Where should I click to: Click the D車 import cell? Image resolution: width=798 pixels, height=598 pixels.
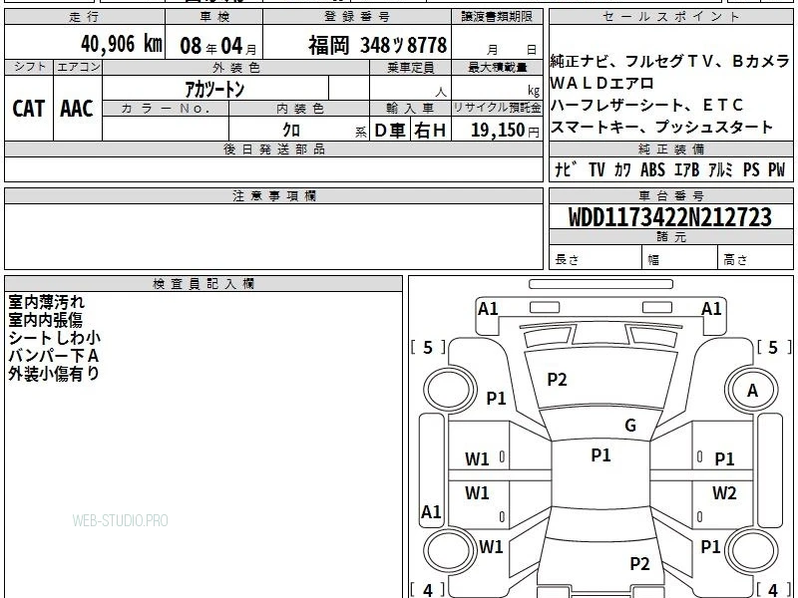click(390, 131)
